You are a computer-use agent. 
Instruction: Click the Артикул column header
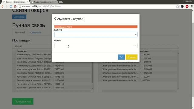(x=144, y=51)
